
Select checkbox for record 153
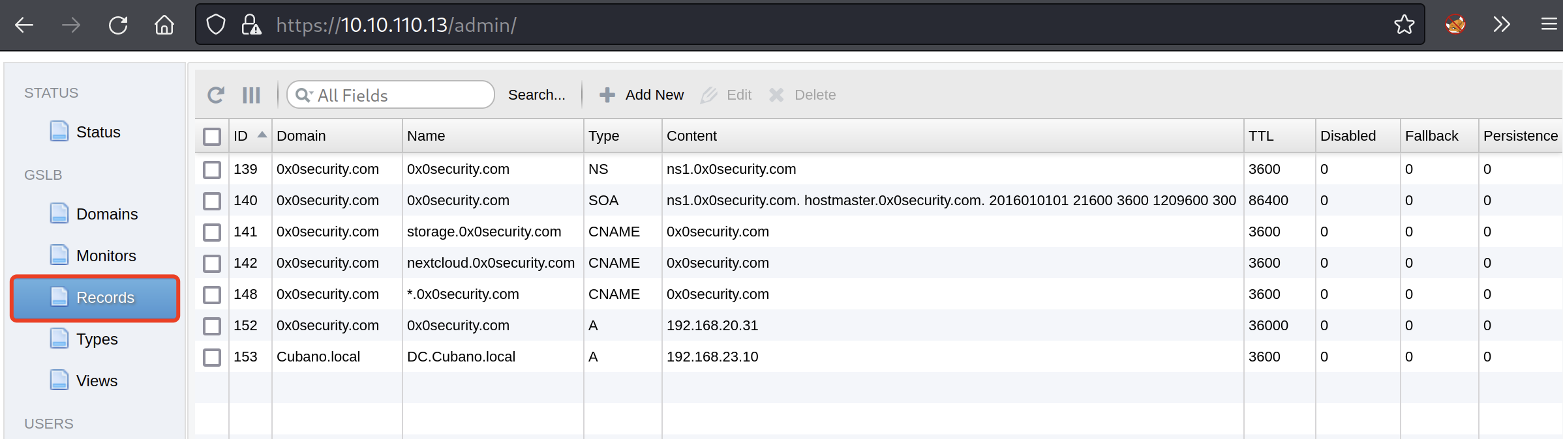(x=212, y=358)
